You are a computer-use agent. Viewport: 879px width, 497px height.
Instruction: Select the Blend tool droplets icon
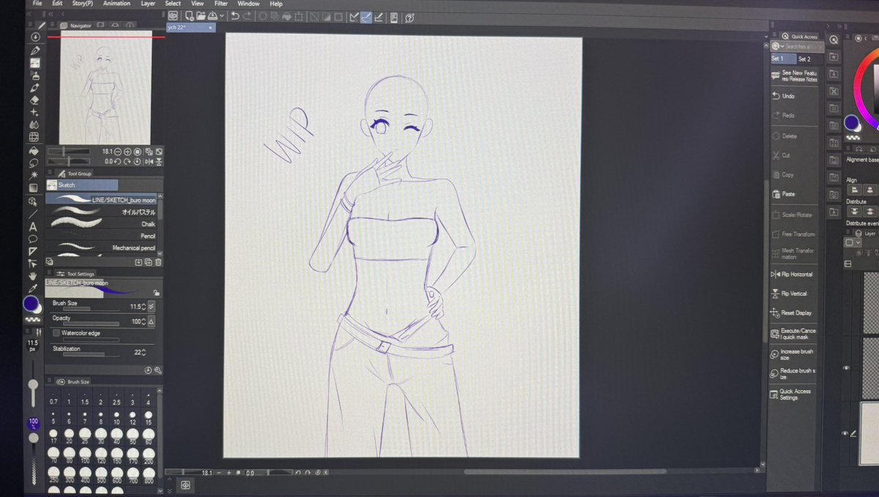point(34,125)
